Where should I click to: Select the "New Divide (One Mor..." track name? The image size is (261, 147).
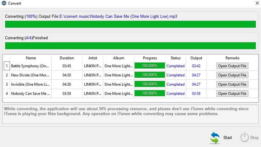click(x=30, y=75)
